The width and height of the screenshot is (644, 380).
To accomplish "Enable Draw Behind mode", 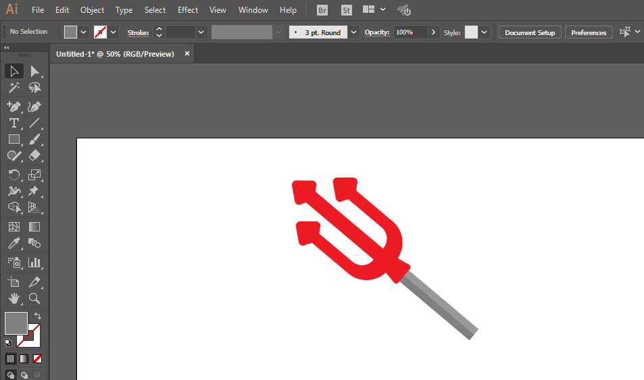I will [24, 375].
